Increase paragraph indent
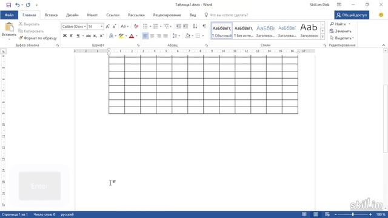 tap(186, 26)
